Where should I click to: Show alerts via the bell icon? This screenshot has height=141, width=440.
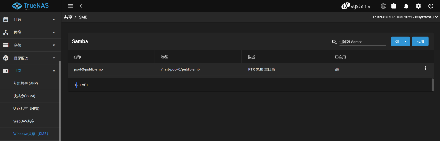pos(406,6)
